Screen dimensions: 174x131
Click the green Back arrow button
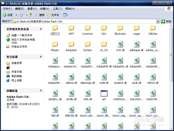[x=5, y=15]
